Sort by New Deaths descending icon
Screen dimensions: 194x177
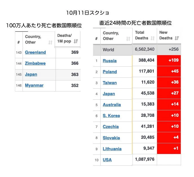click(177, 38)
